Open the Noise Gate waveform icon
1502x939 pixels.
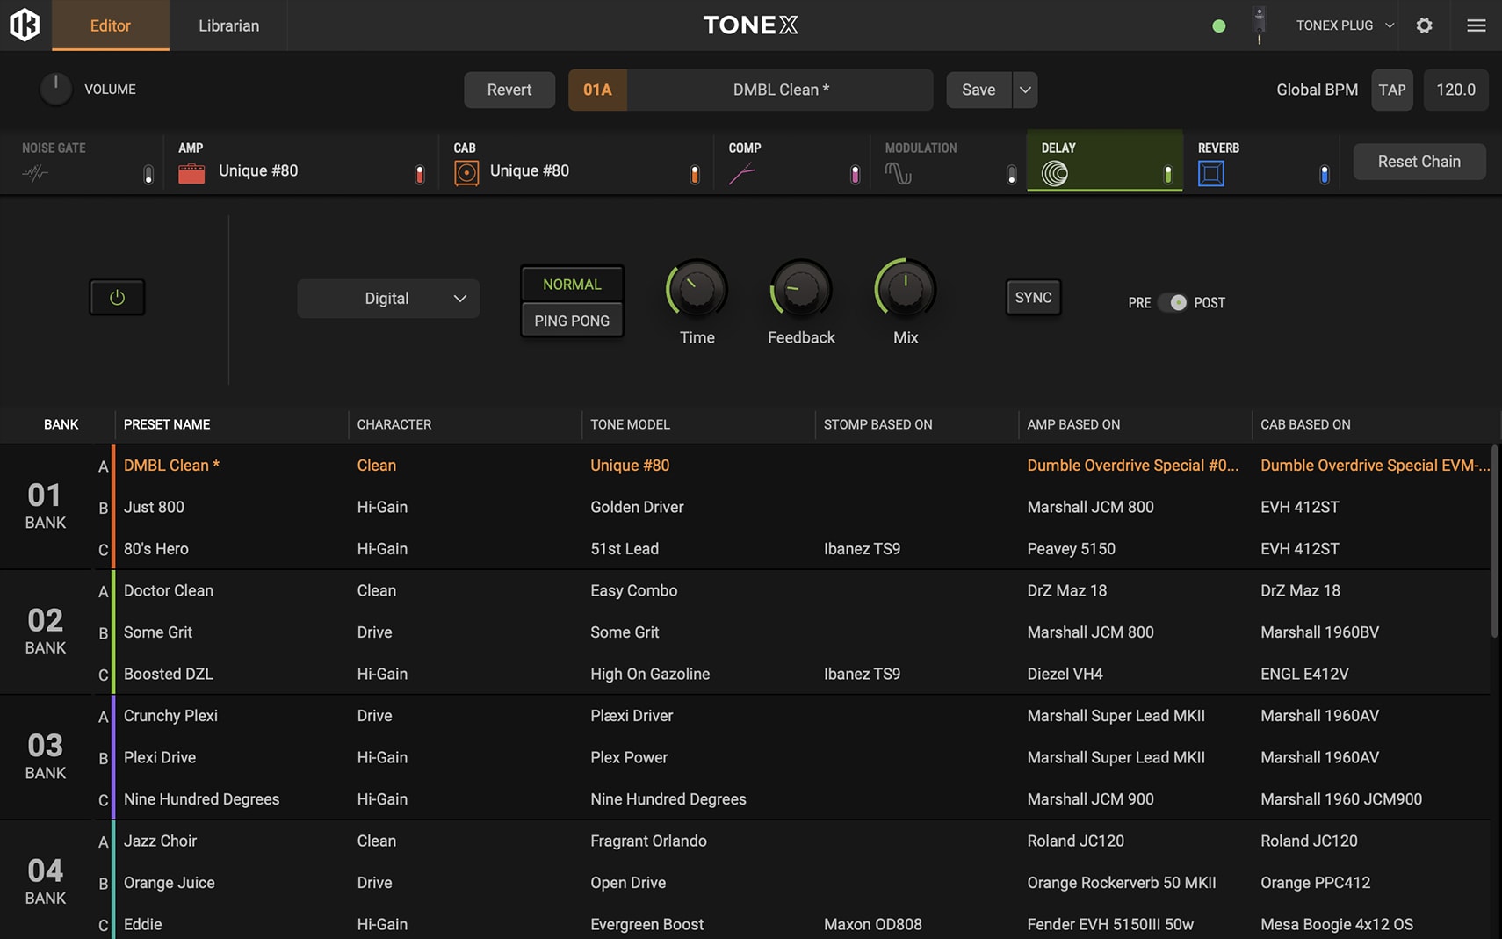[x=35, y=173]
